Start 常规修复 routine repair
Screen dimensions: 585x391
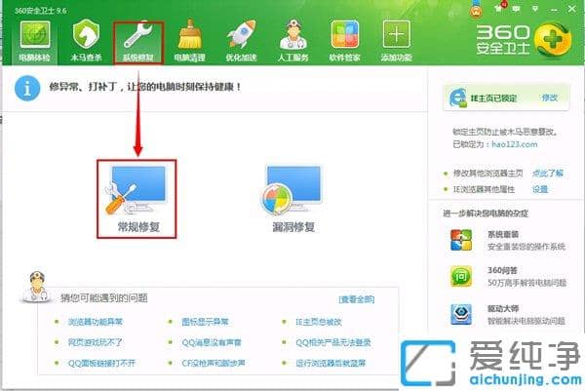[x=136, y=199]
